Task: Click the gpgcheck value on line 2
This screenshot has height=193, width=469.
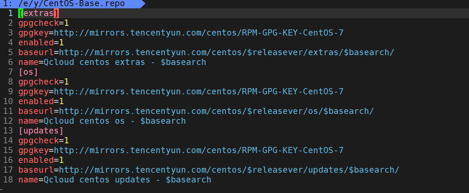Action: tap(66, 23)
